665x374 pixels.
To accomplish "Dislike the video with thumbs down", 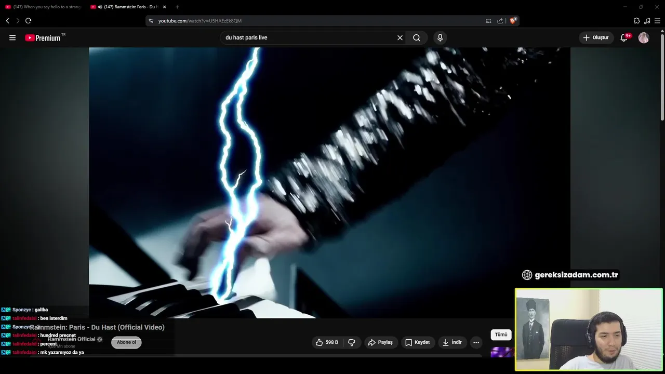I will [x=352, y=342].
